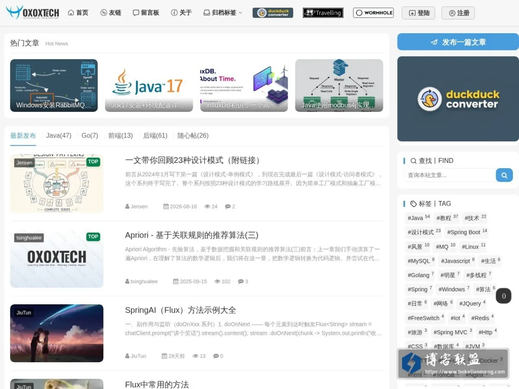
Task: Open SpringAI（Flux）方法示例大全 article
Action: tap(180, 310)
